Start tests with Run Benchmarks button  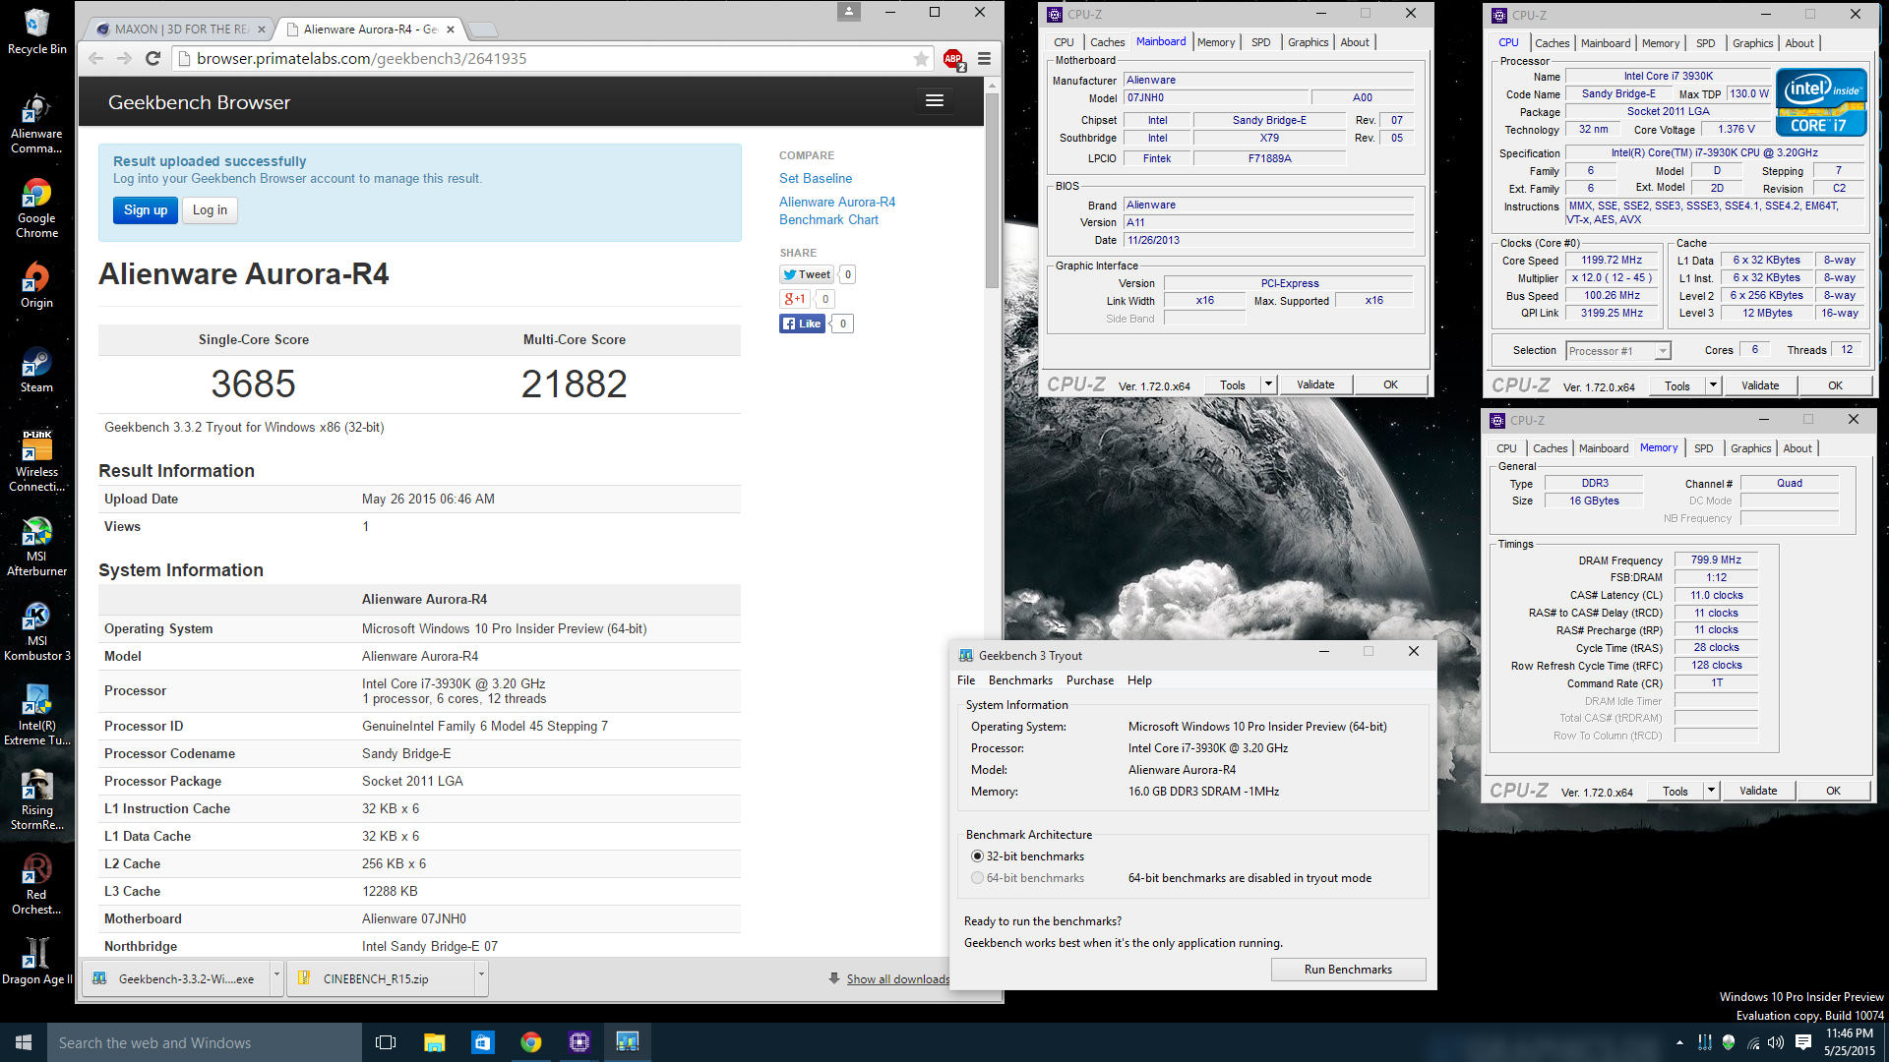(1348, 970)
